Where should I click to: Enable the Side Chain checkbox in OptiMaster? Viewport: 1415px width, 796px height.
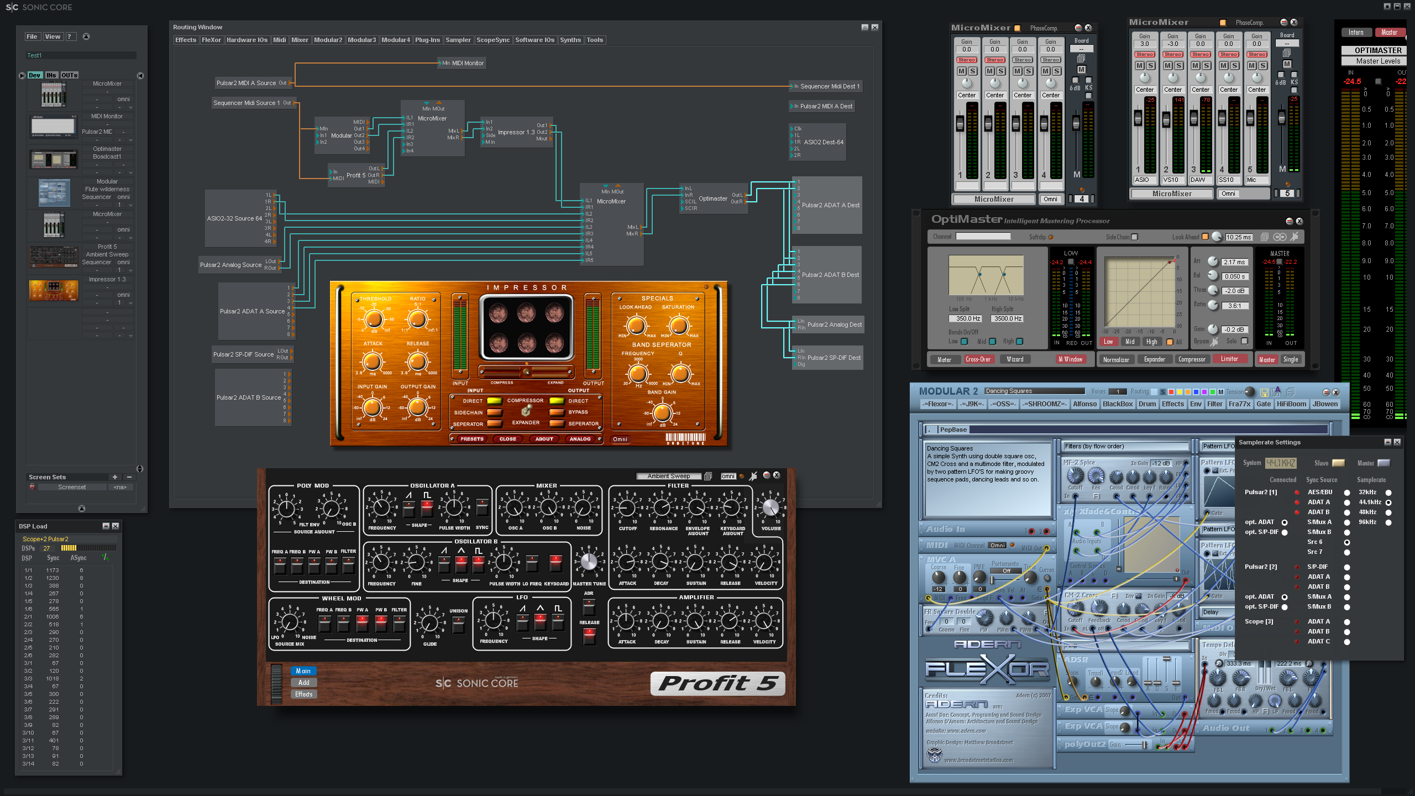(1136, 237)
